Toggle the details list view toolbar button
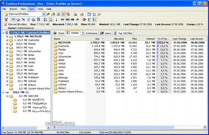The width and height of the screenshot is (209, 135). [x=94, y=20]
